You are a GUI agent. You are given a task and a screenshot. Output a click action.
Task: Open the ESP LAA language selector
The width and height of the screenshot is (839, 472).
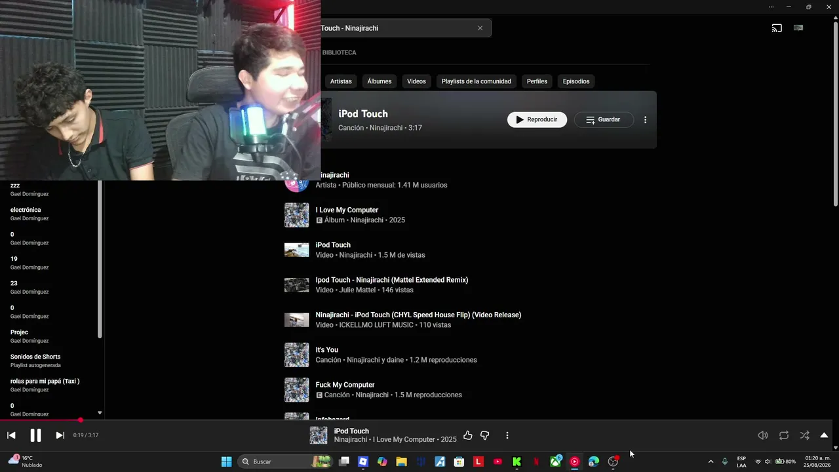coord(741,462)
